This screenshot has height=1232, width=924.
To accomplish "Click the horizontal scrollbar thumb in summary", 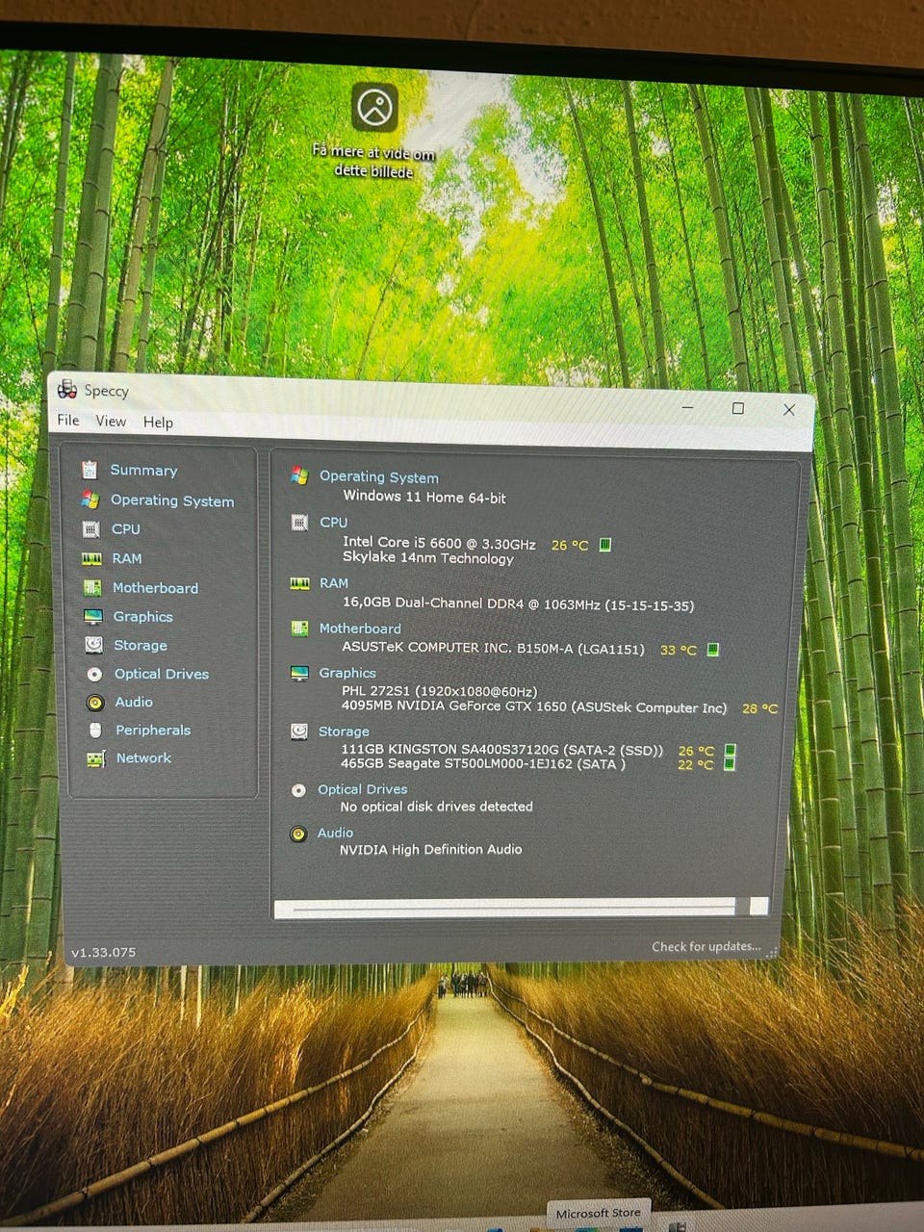I will 513,907.
